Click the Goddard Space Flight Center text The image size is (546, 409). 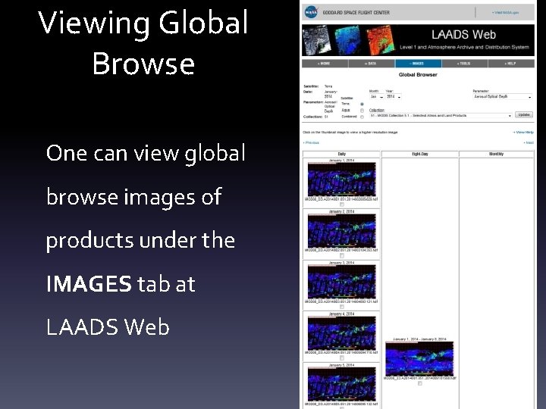coord(356,13)
